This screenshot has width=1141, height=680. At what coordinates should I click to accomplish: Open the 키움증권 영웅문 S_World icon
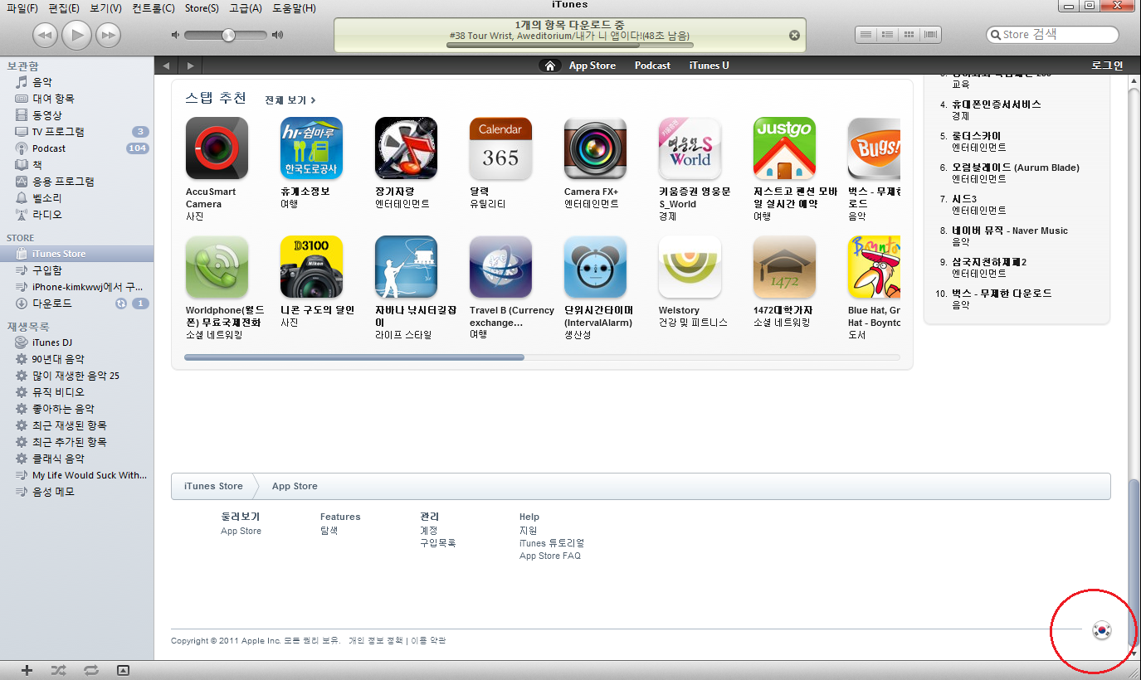tap(690, 148)
